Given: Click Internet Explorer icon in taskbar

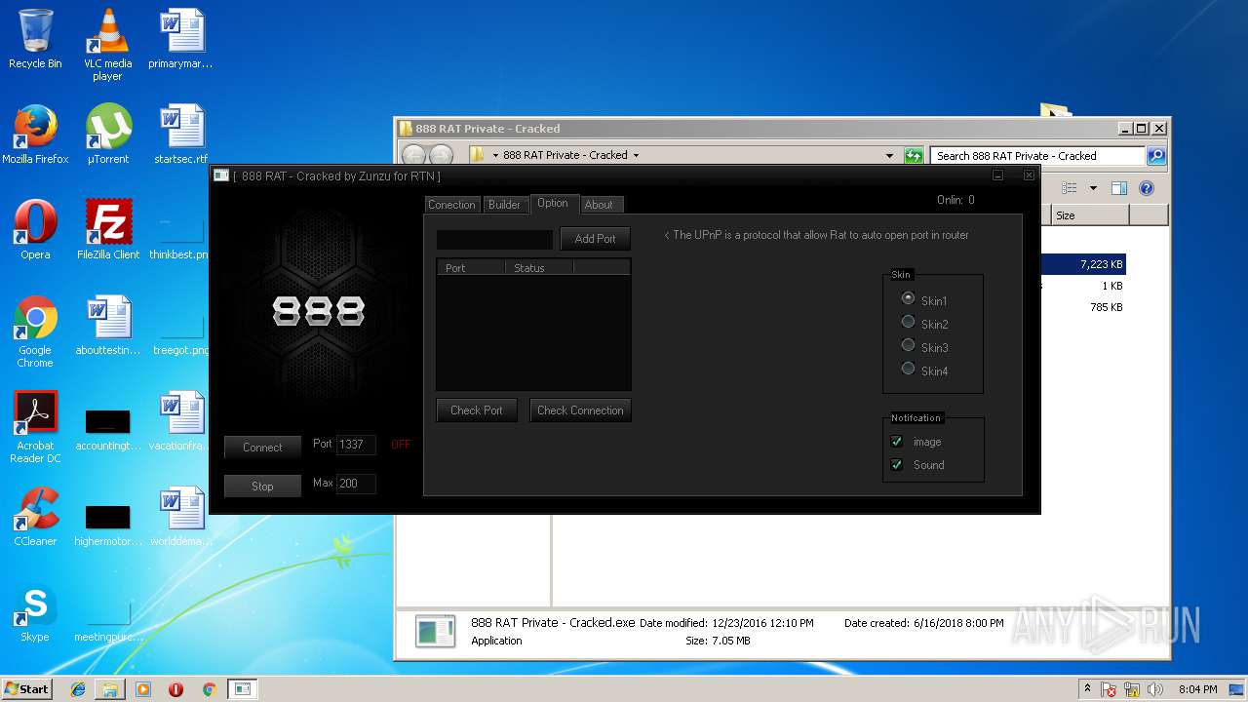Looking at the screenshot, I should 78,689.
